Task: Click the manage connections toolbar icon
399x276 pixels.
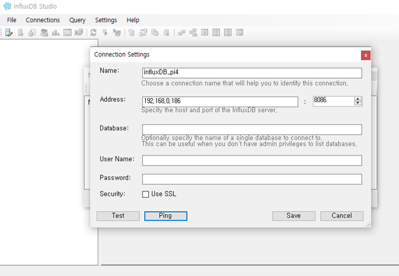Action: (x=9, y=32)
